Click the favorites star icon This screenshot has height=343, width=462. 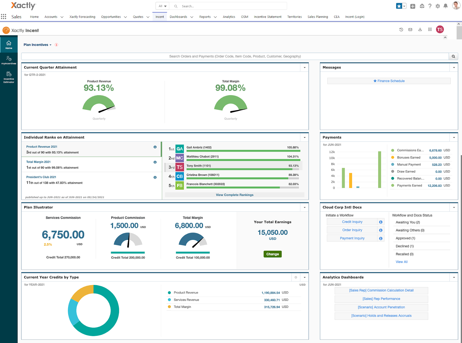[x=399, y=6]
